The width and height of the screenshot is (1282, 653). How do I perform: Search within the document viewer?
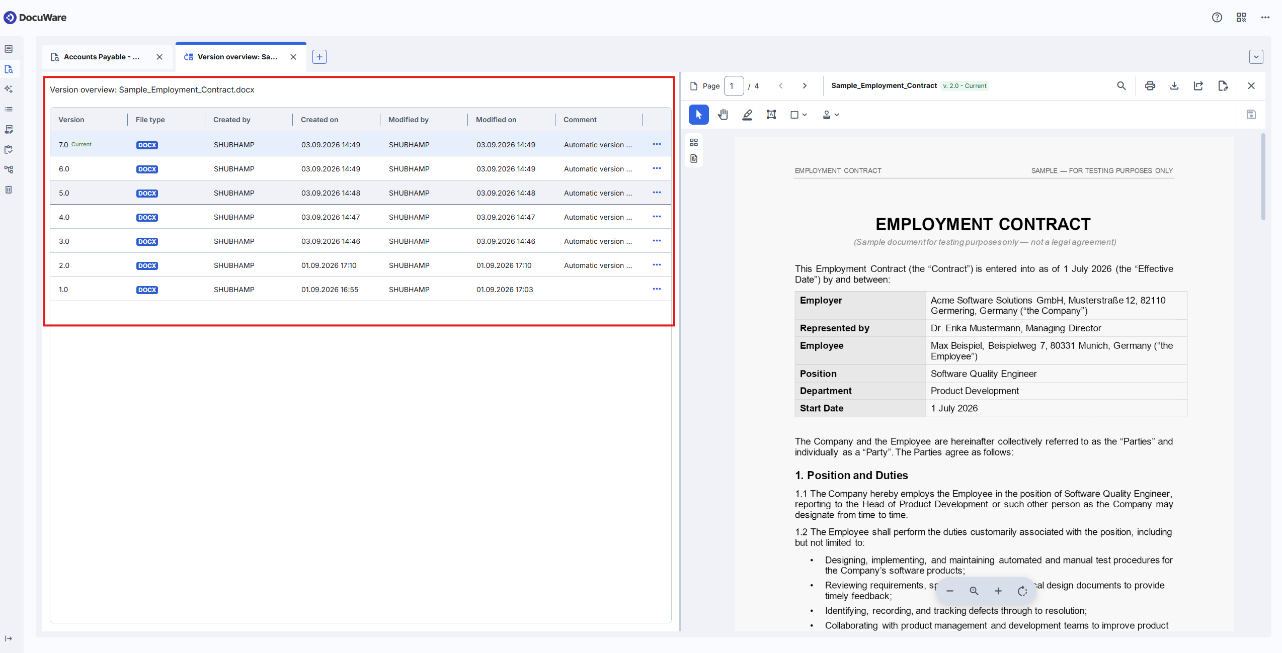click(1121, 86)
